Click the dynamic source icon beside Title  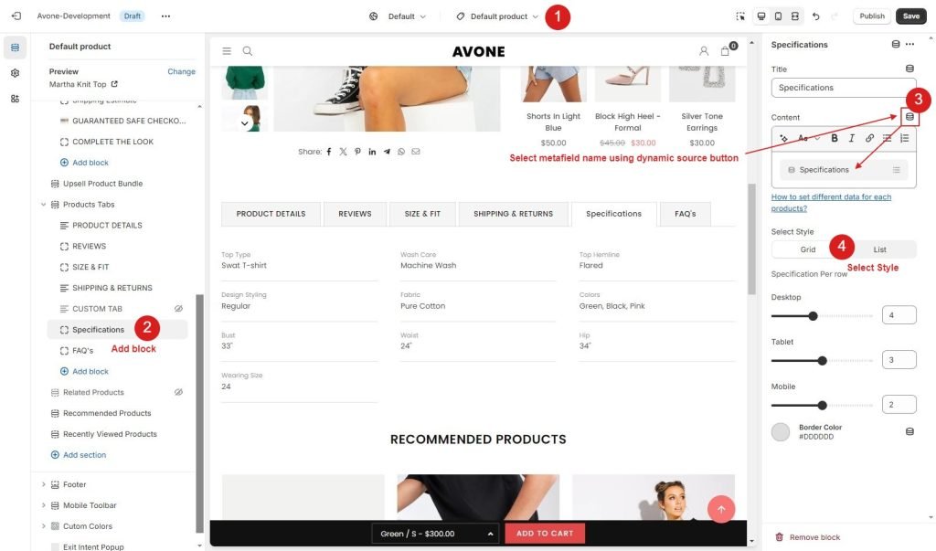coord(909,69)
